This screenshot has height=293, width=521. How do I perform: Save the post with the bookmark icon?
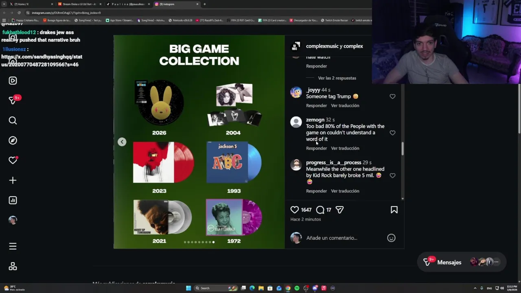pyautogui.click(x=394, y=210)
